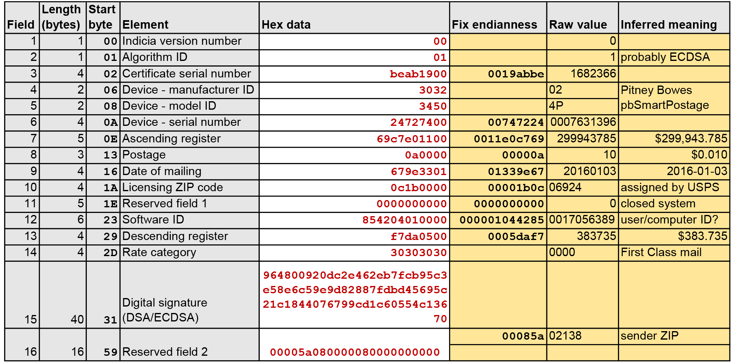
Task: Select the closed system cell
Action: (x=674, y=204)
